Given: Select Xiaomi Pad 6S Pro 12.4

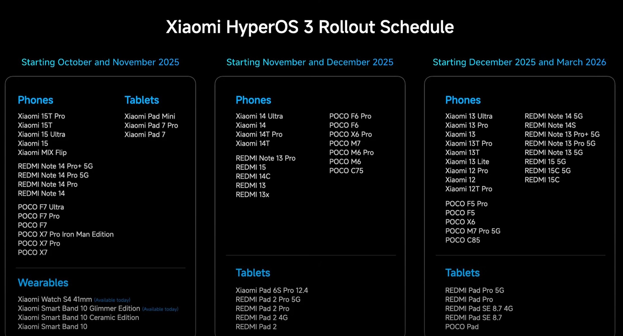Looking at the screenshot, I should (272, 290).
